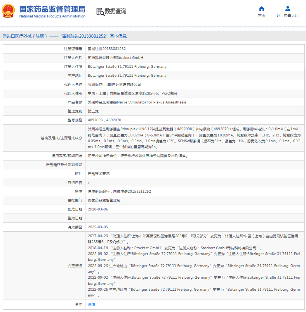
Task: Click registrant name Stockert GmbH cell
Action: (x=115, y=58)
